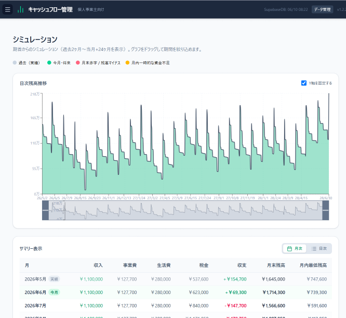Click the calendar icon in 月次 tab
The width and height of the screenshot is (346, 318).
point(289,249)
